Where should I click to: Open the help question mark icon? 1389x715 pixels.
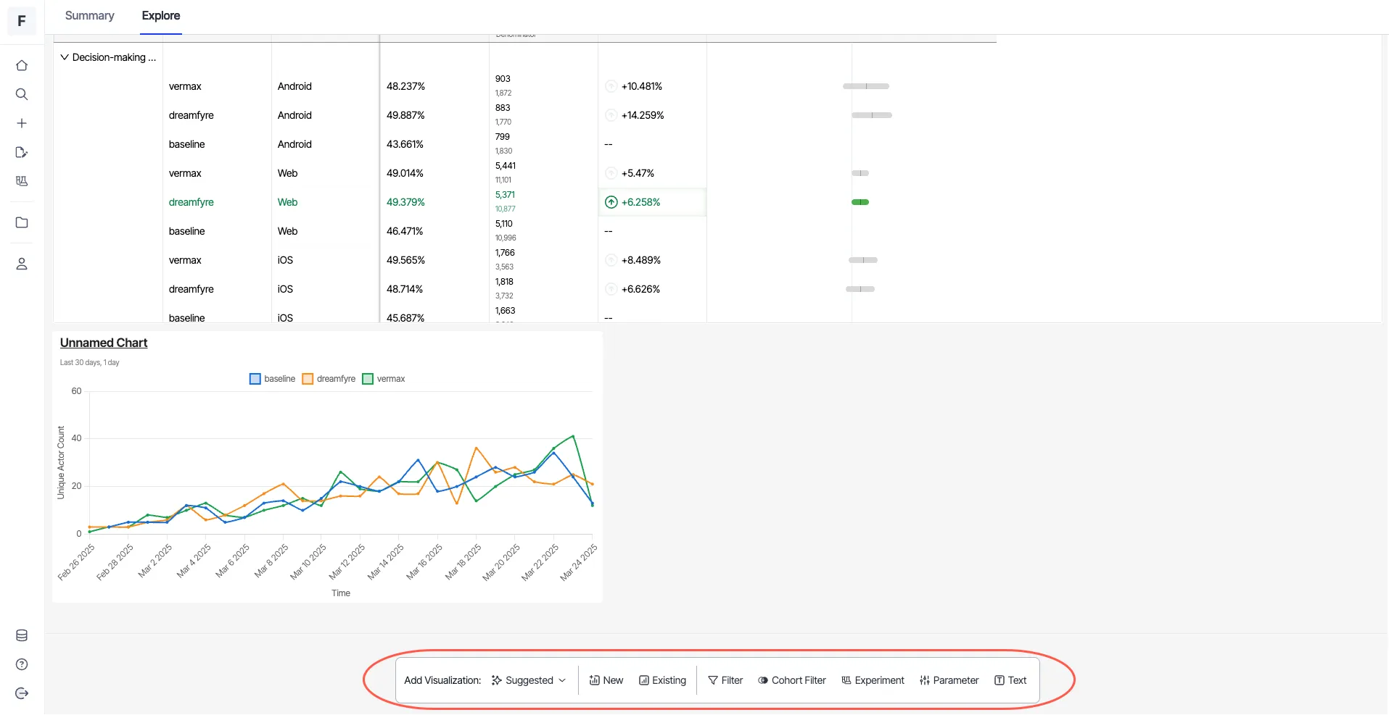22,664
